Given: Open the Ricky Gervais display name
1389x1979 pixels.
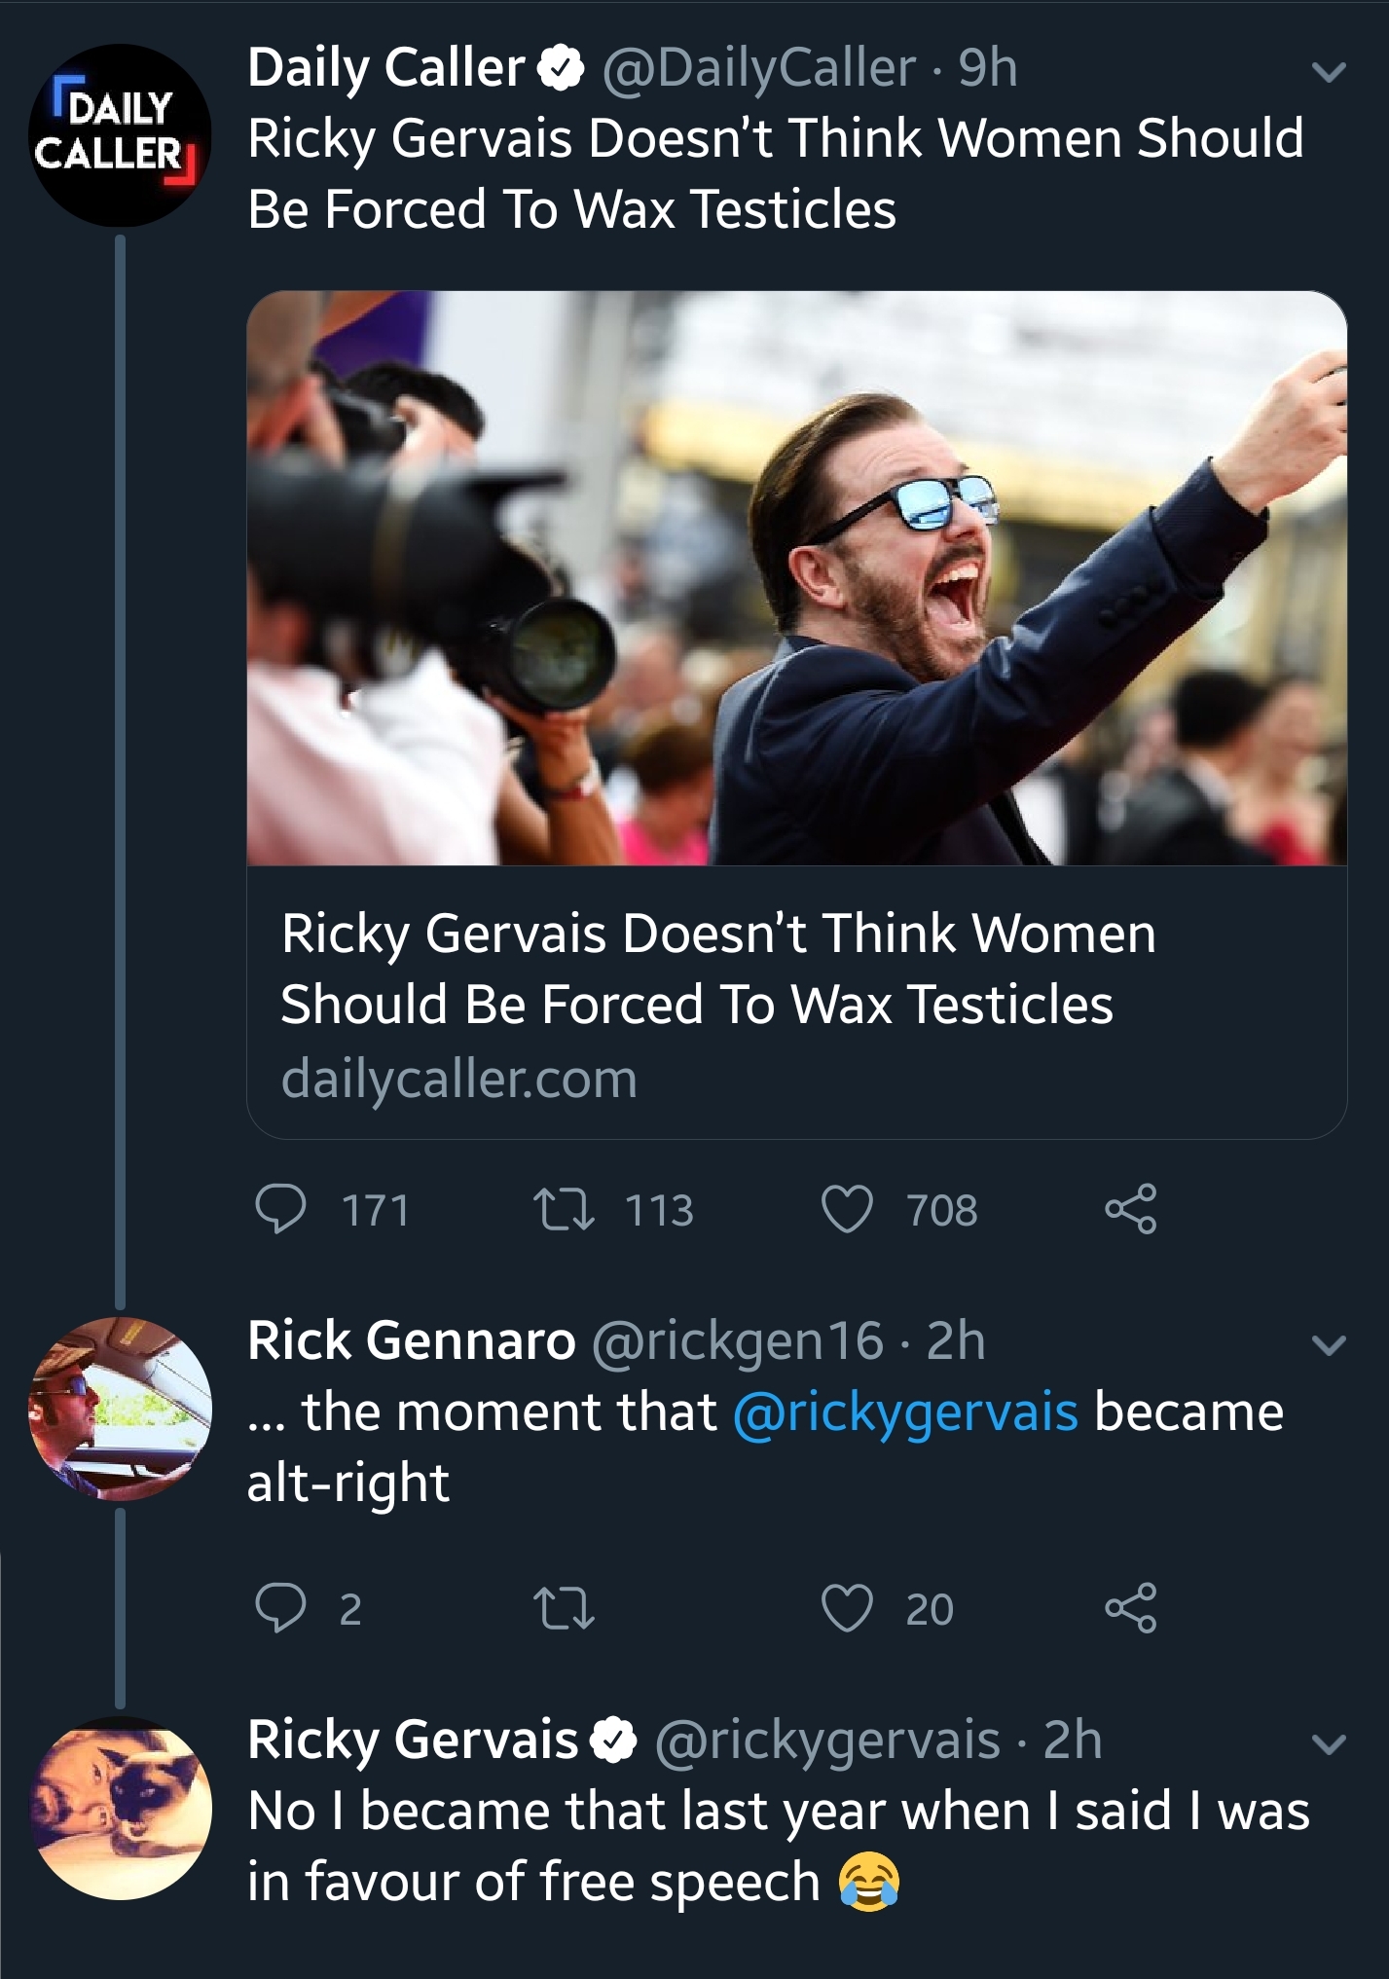Looking at the screenshot, I should click(x=414, y=1740).
